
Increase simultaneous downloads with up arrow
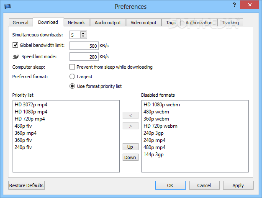(83, 33)
